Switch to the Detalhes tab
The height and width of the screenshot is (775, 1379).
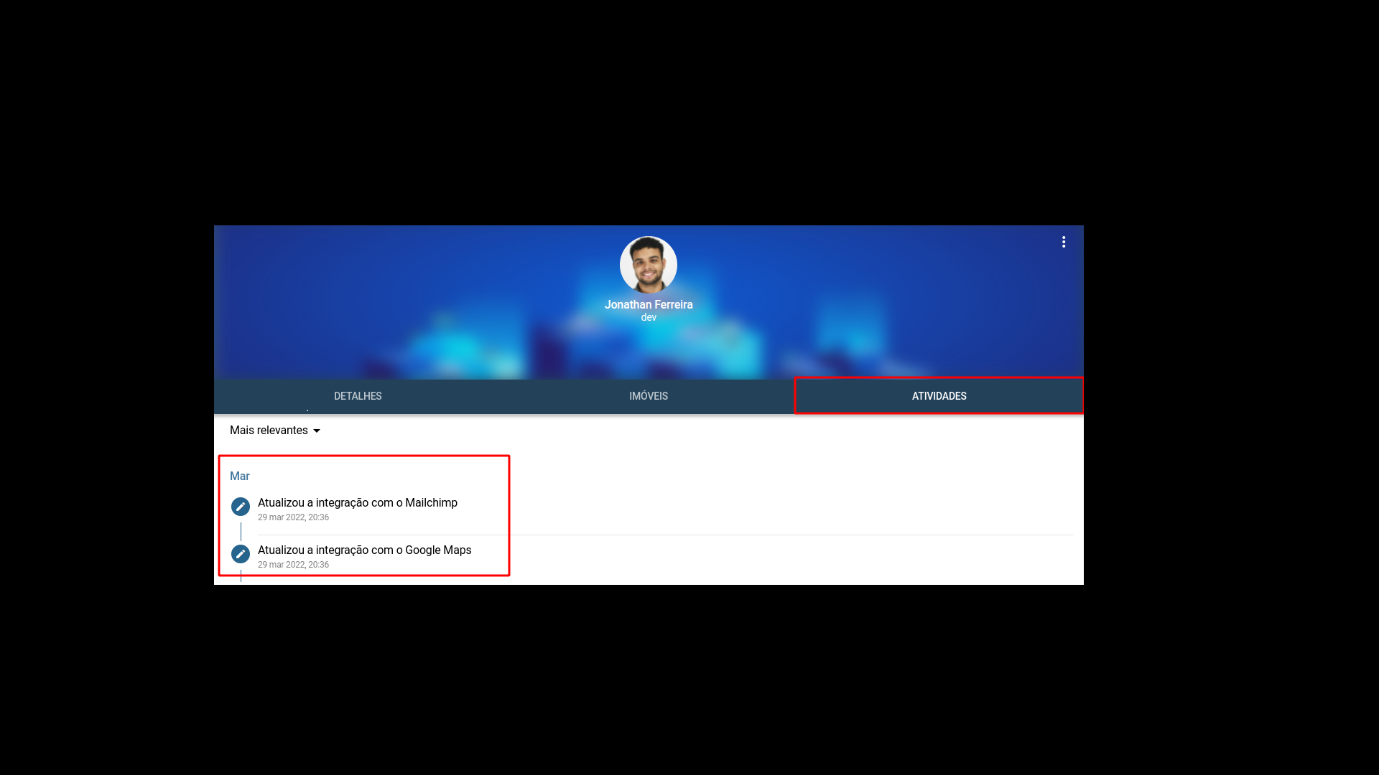pos(358,396)
